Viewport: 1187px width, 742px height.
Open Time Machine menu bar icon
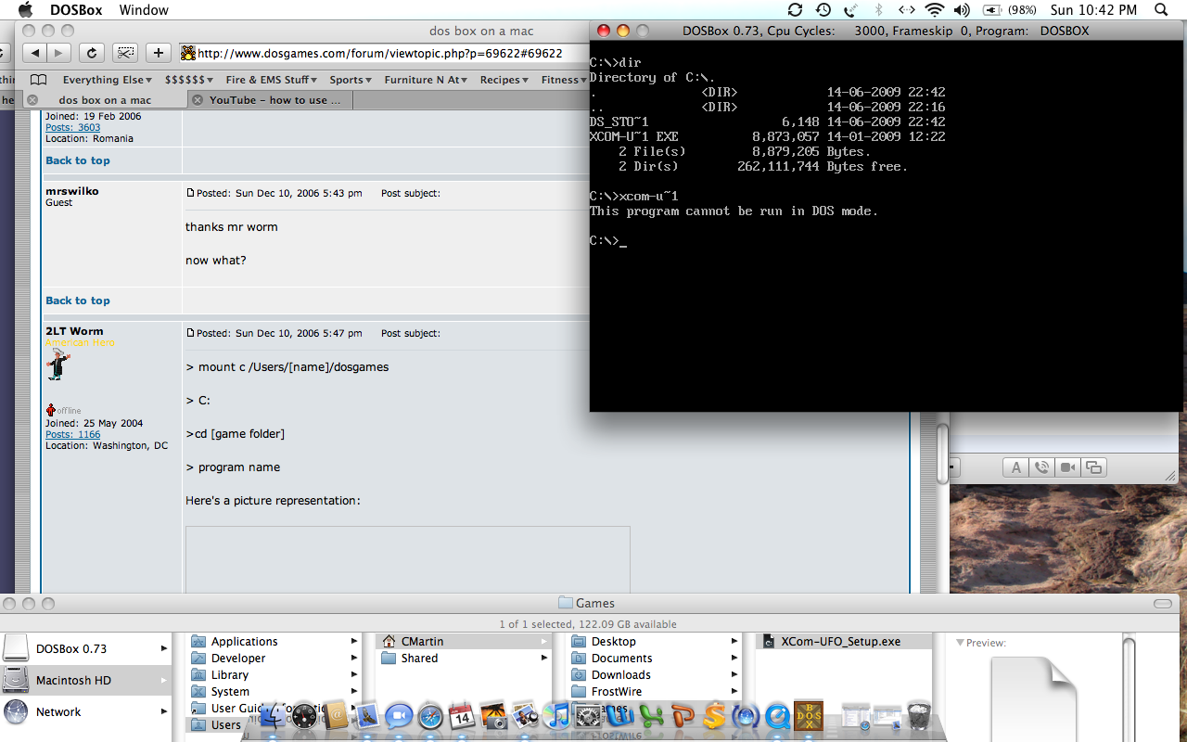click(823, 10)
